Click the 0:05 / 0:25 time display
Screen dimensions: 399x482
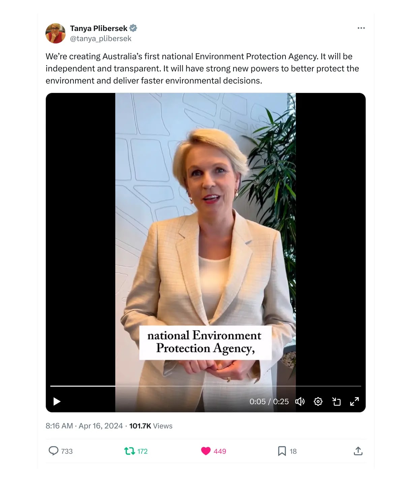(x=269, y=401)
